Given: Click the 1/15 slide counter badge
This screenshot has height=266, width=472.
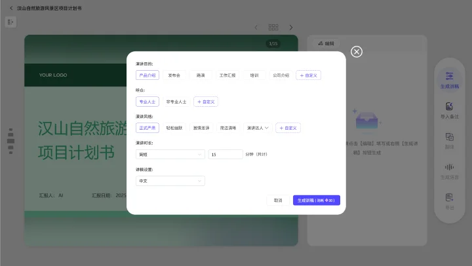Looking at the screenshot, I should [x=273, y=44].
